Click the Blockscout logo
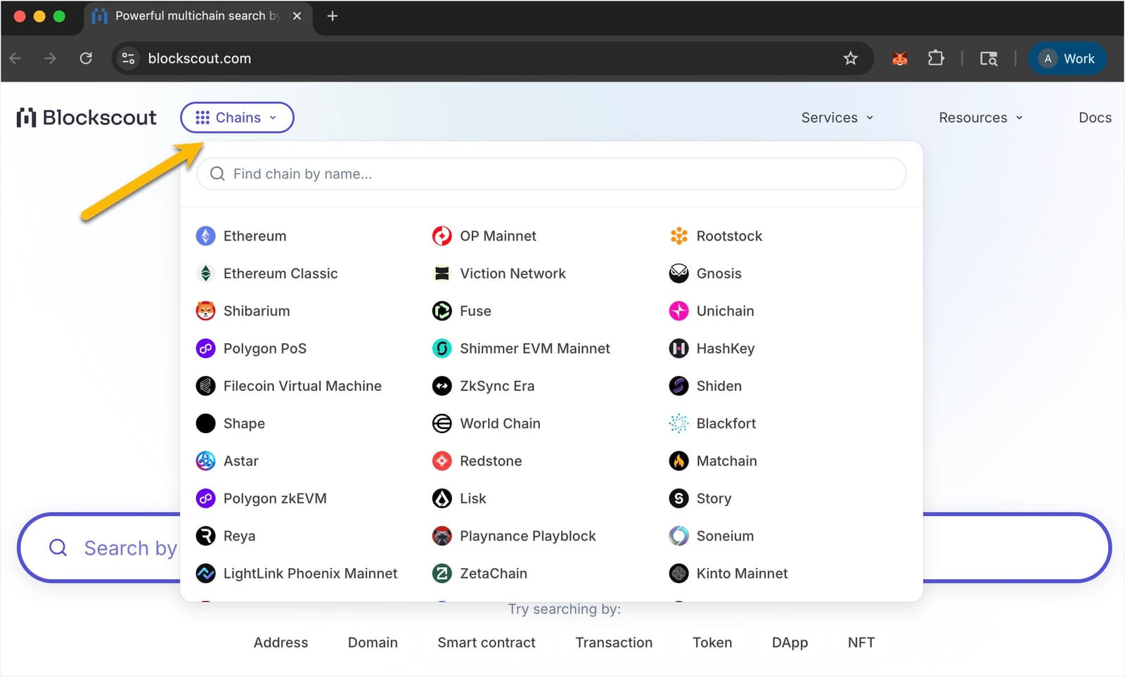1125x677 pixels. click(86, 117)
